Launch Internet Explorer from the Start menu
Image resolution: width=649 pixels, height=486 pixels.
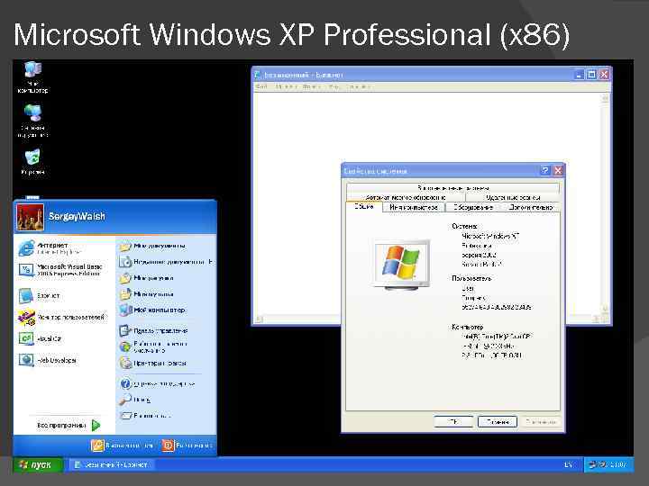coord(50,248)
